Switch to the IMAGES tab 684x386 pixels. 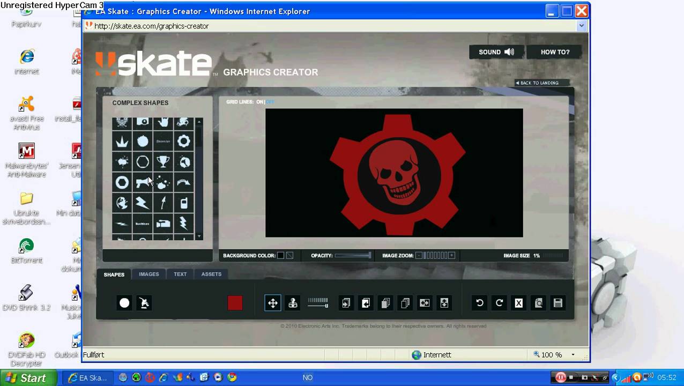(149, 274)
